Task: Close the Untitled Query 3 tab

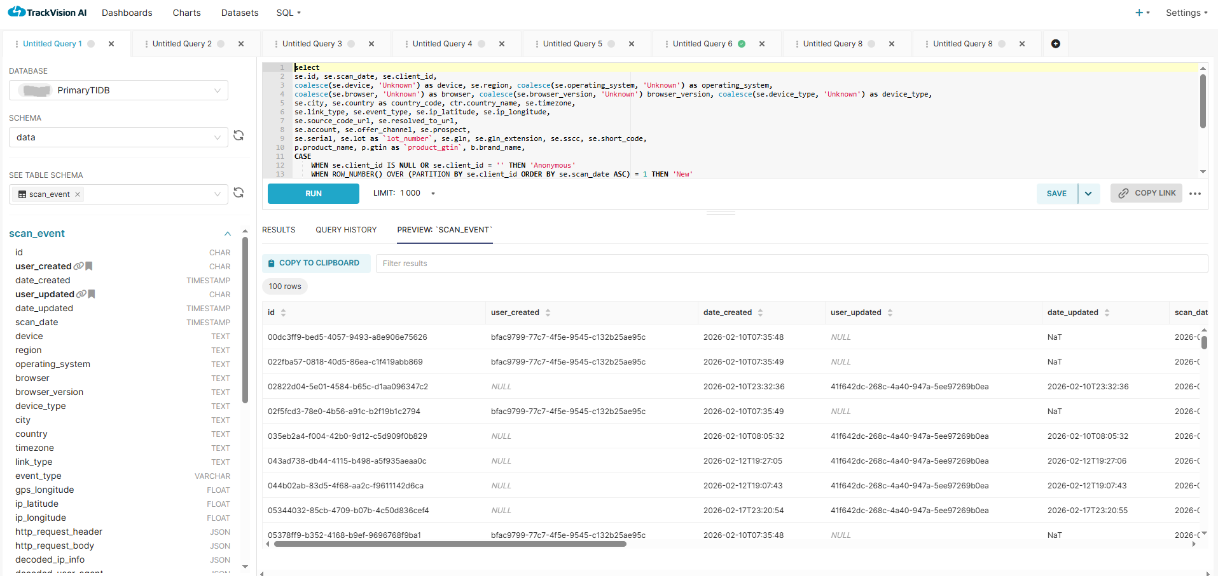Action: coord(371,44)
